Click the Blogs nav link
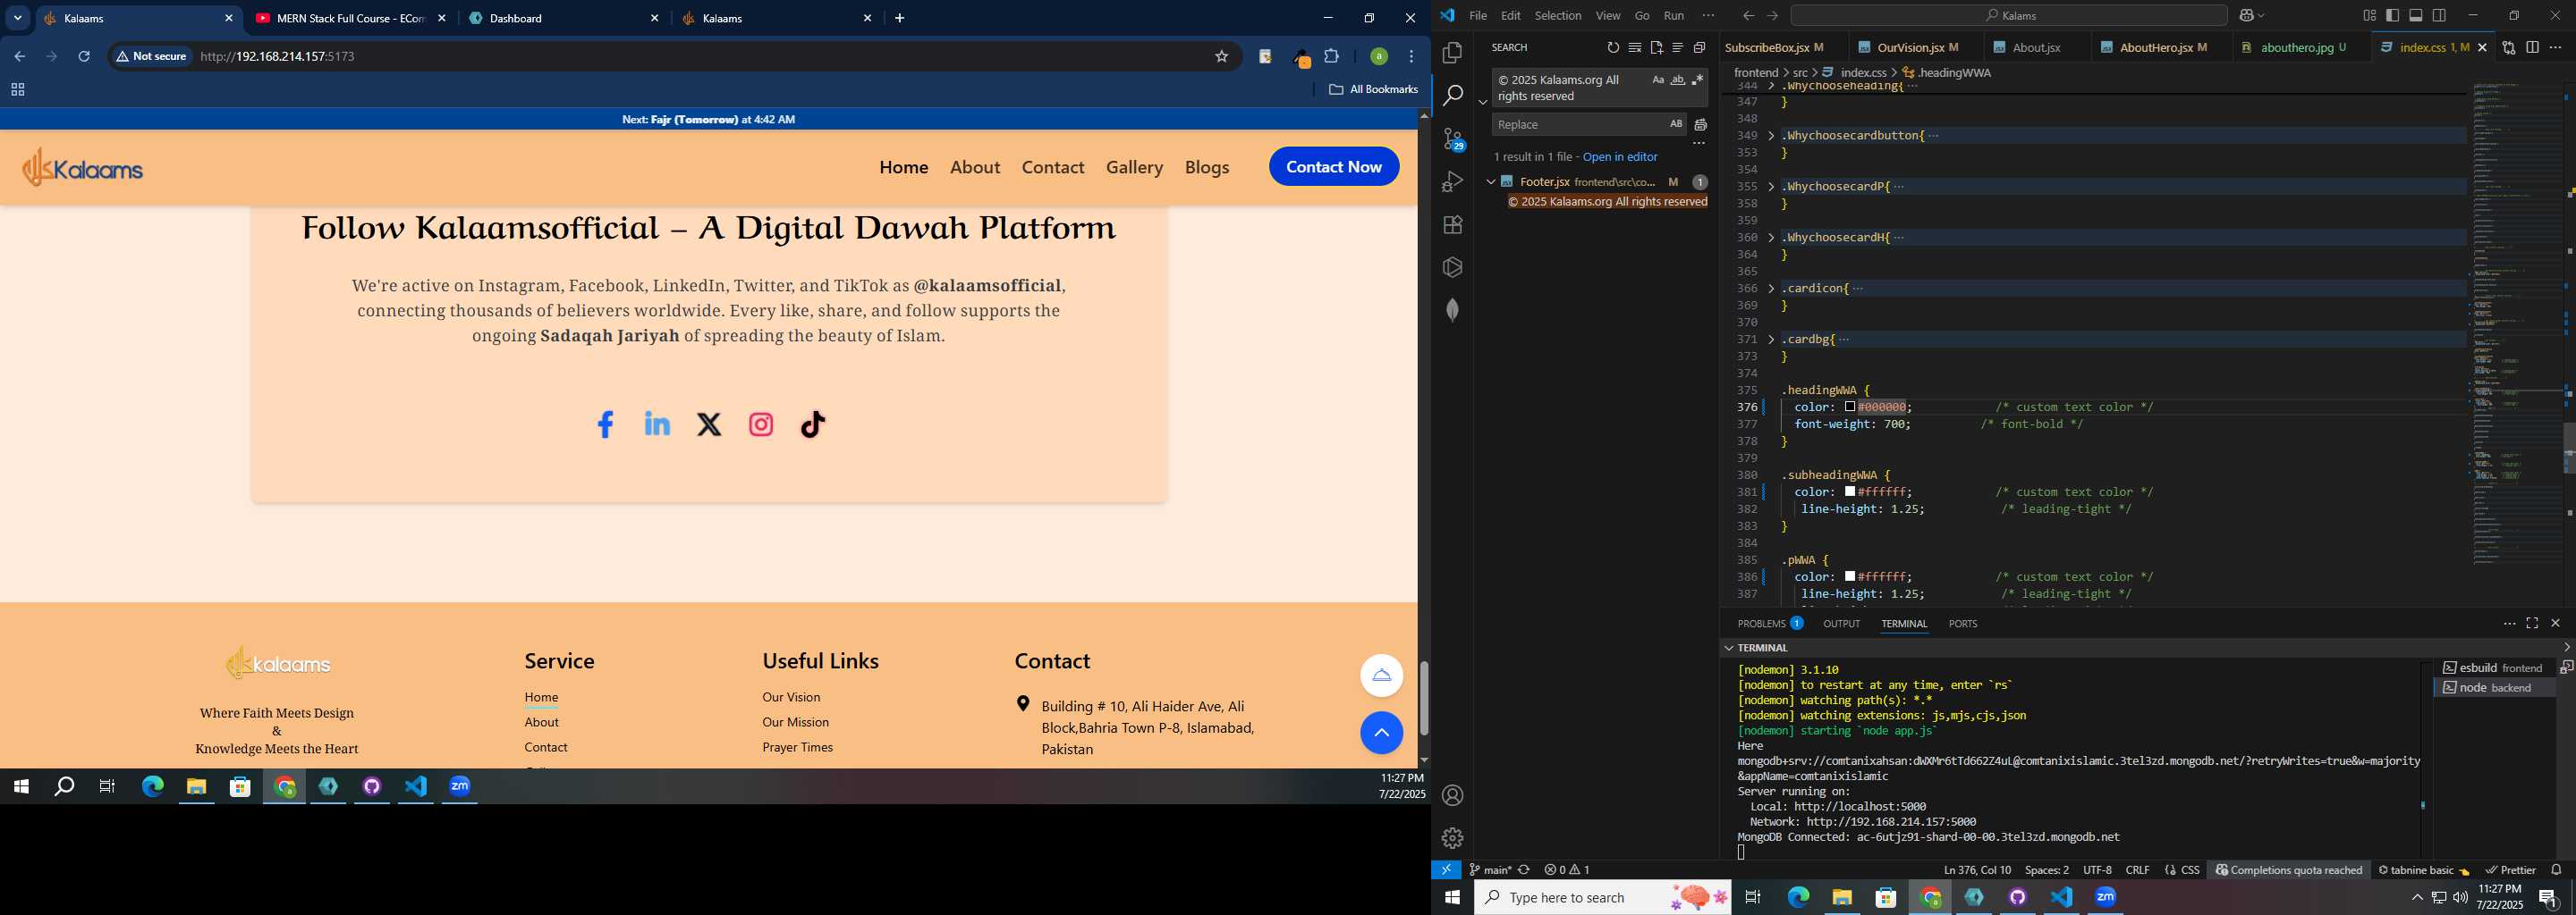 point(1206,168)
